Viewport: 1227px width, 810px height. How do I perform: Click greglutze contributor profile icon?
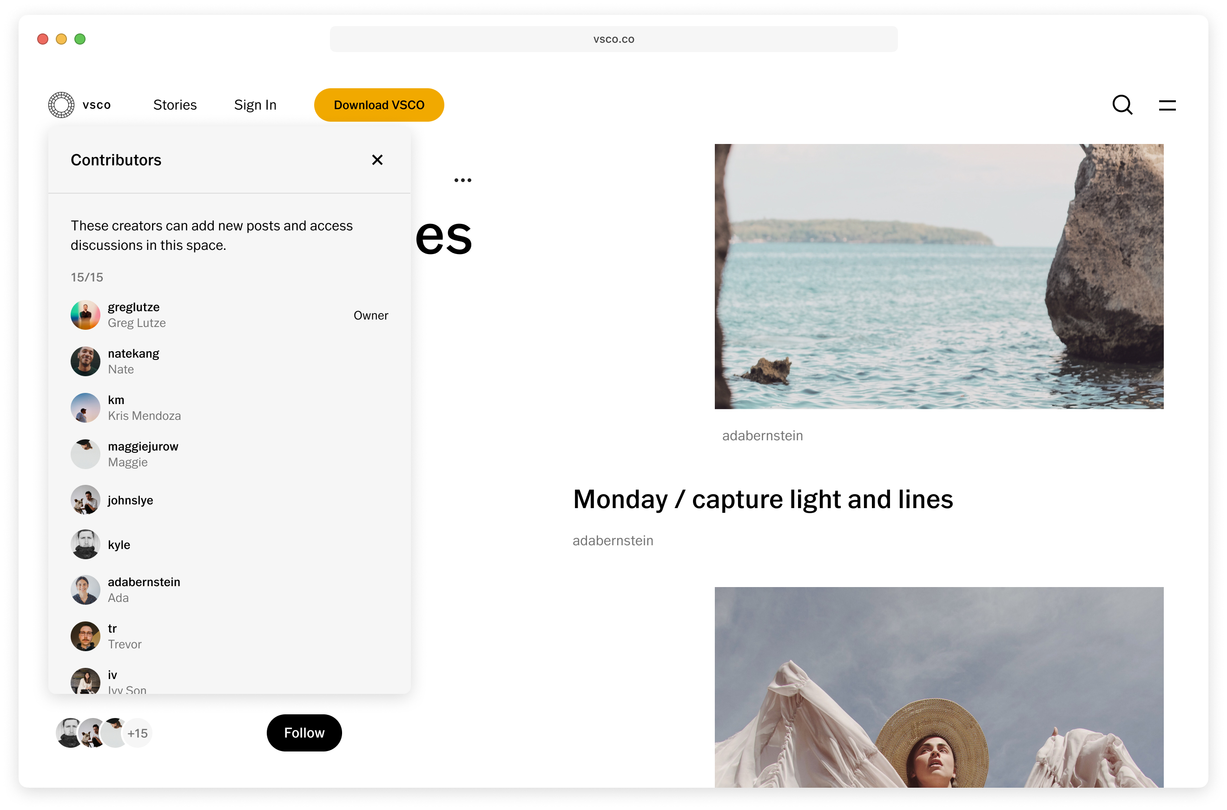pos(84,314)
